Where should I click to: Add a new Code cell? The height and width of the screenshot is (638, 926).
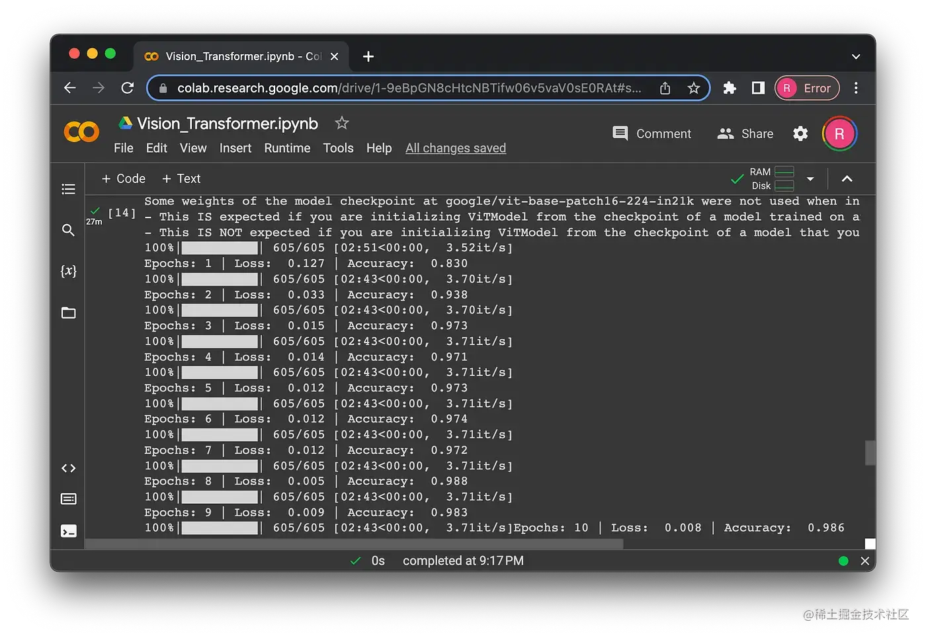point(123,179)
